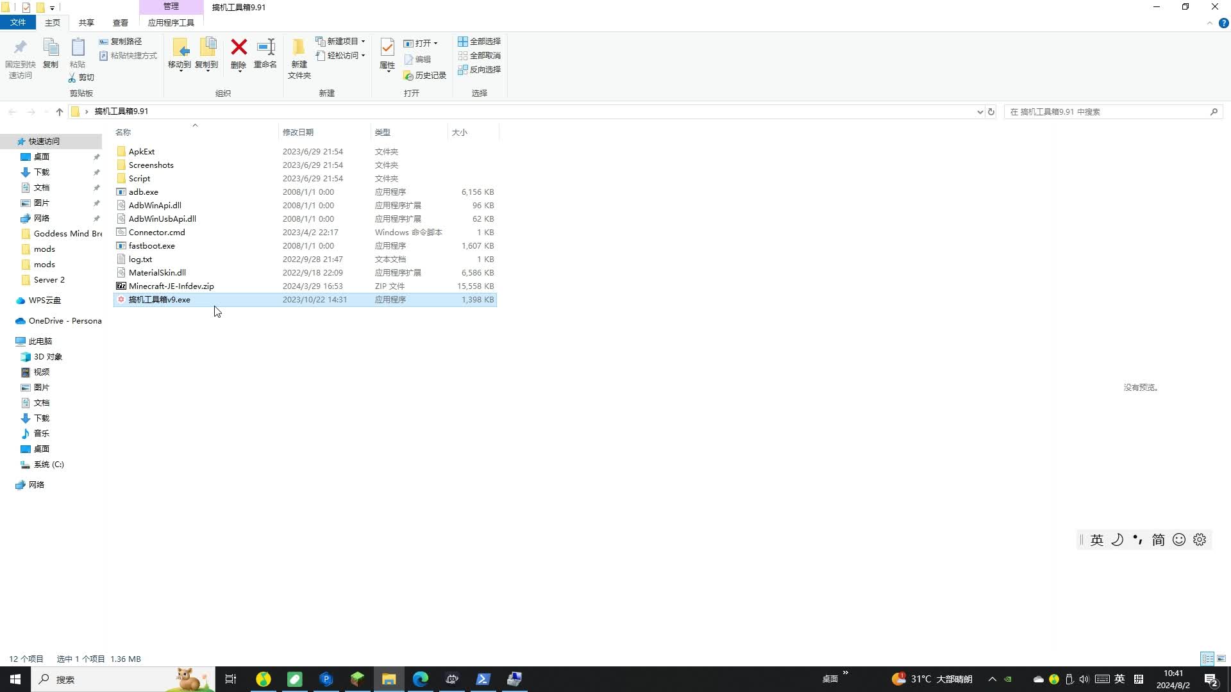Image resolution: width=1231 pixels, height=692 pixels.
Task: Click Select All (全部选择)
Action: [479, 41]
